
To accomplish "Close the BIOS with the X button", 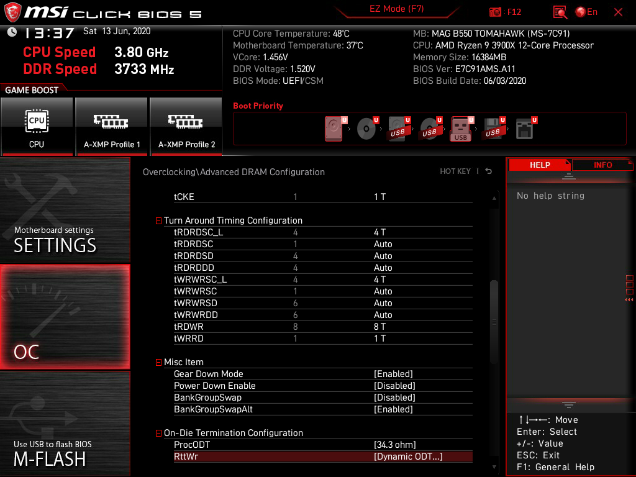I will point(618,12).
